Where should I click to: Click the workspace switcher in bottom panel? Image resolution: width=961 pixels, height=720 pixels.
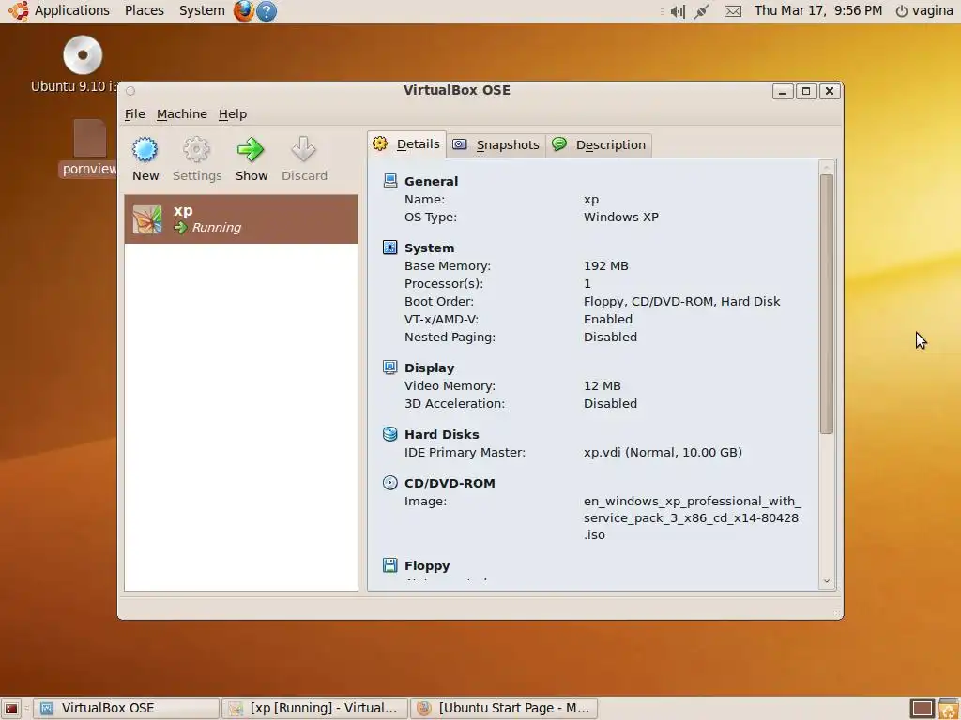[x=922, y=709]
